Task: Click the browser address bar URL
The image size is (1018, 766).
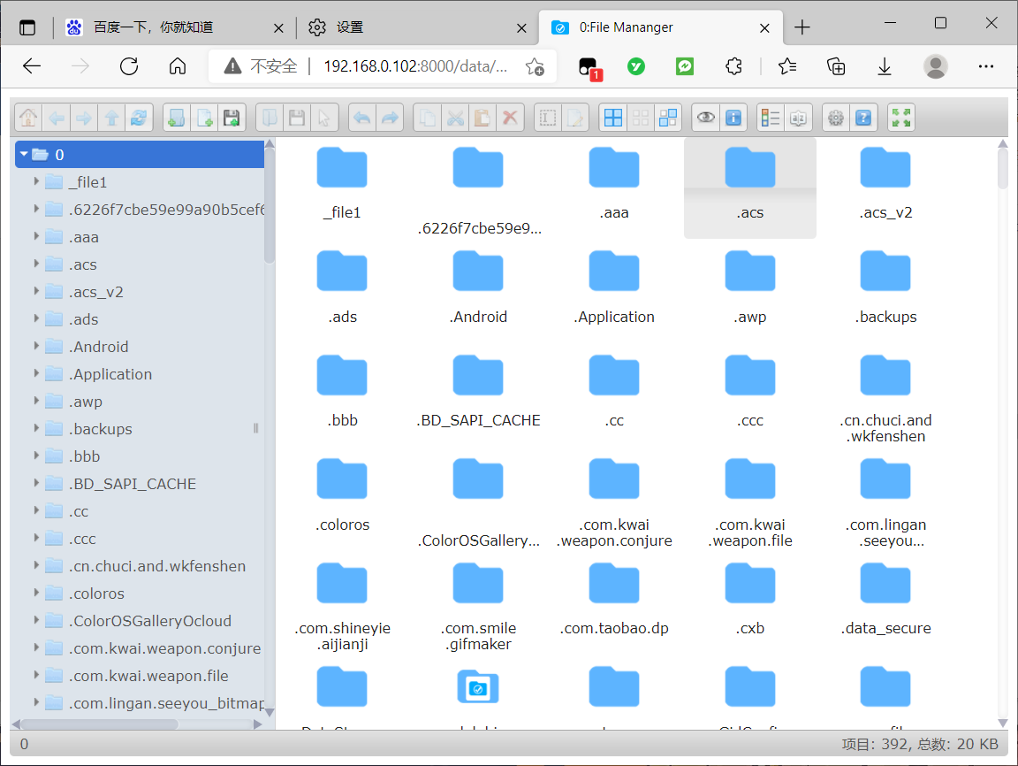Action: pos(415,66)
